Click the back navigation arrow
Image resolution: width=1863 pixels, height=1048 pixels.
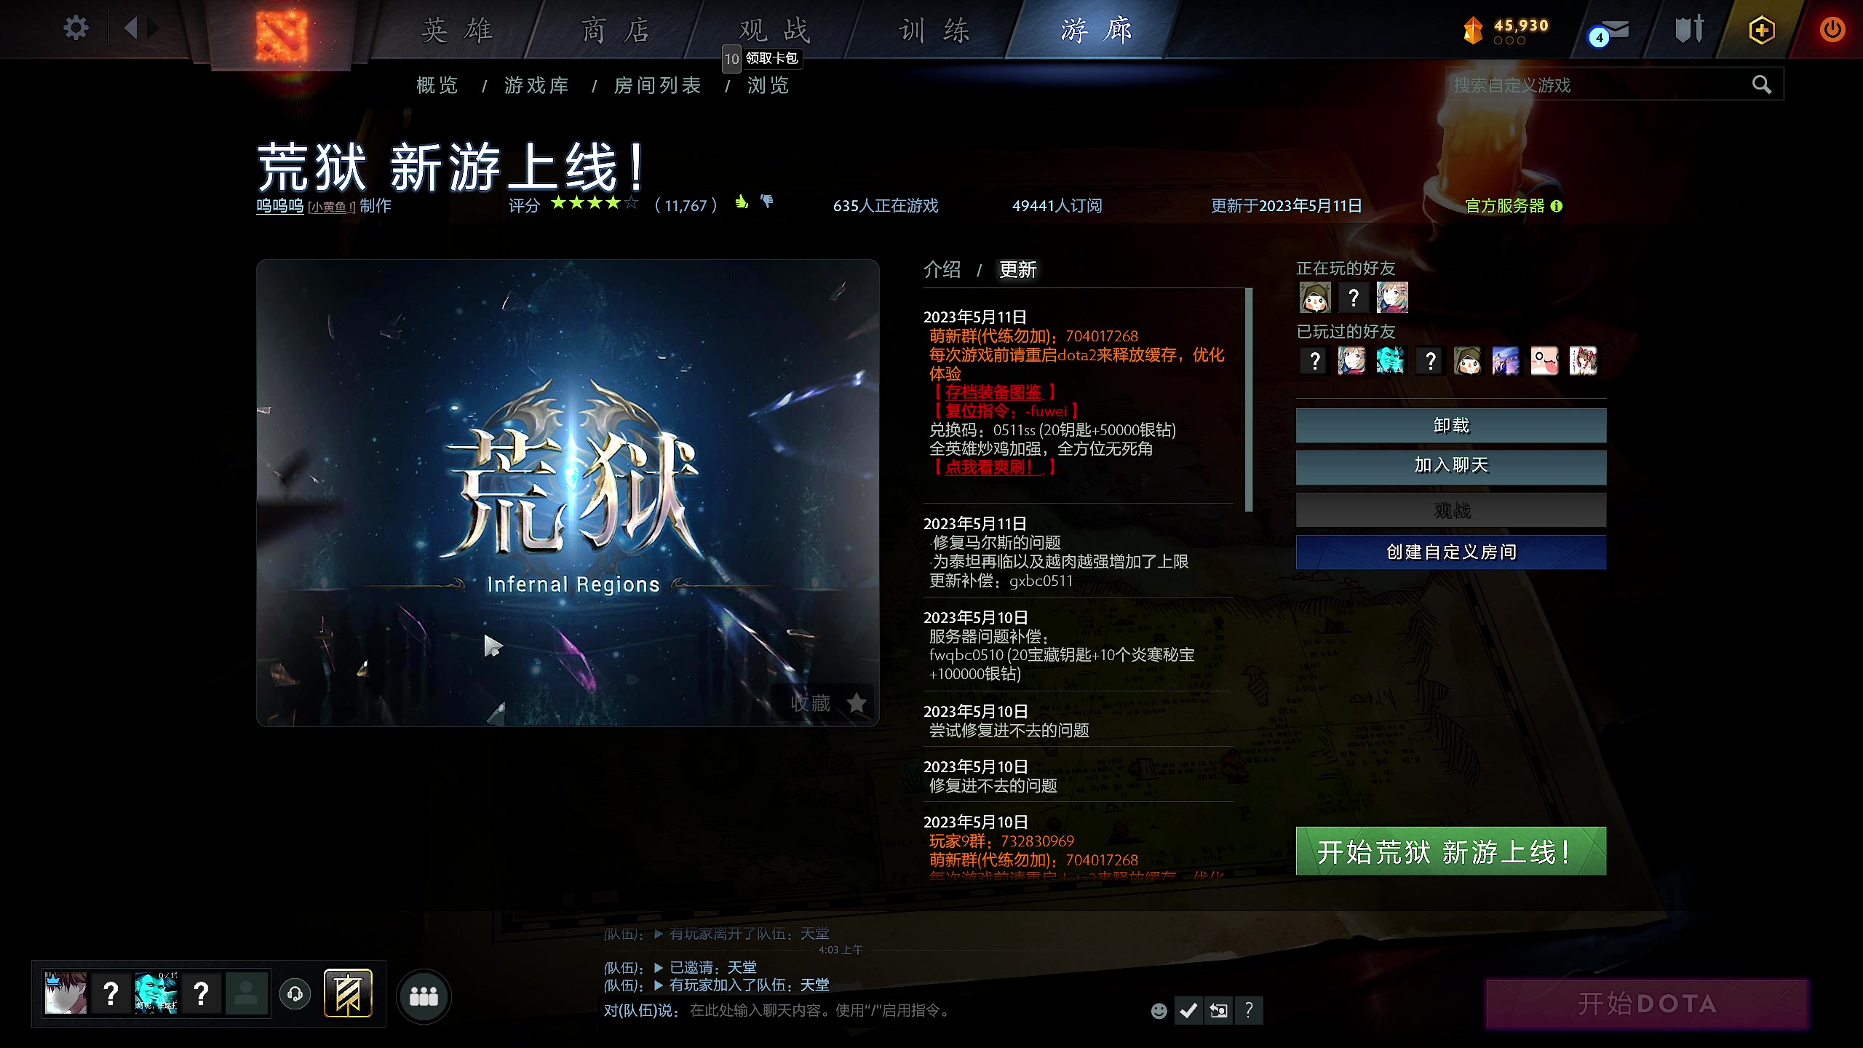pyautogui.click(x=131, y=29)
